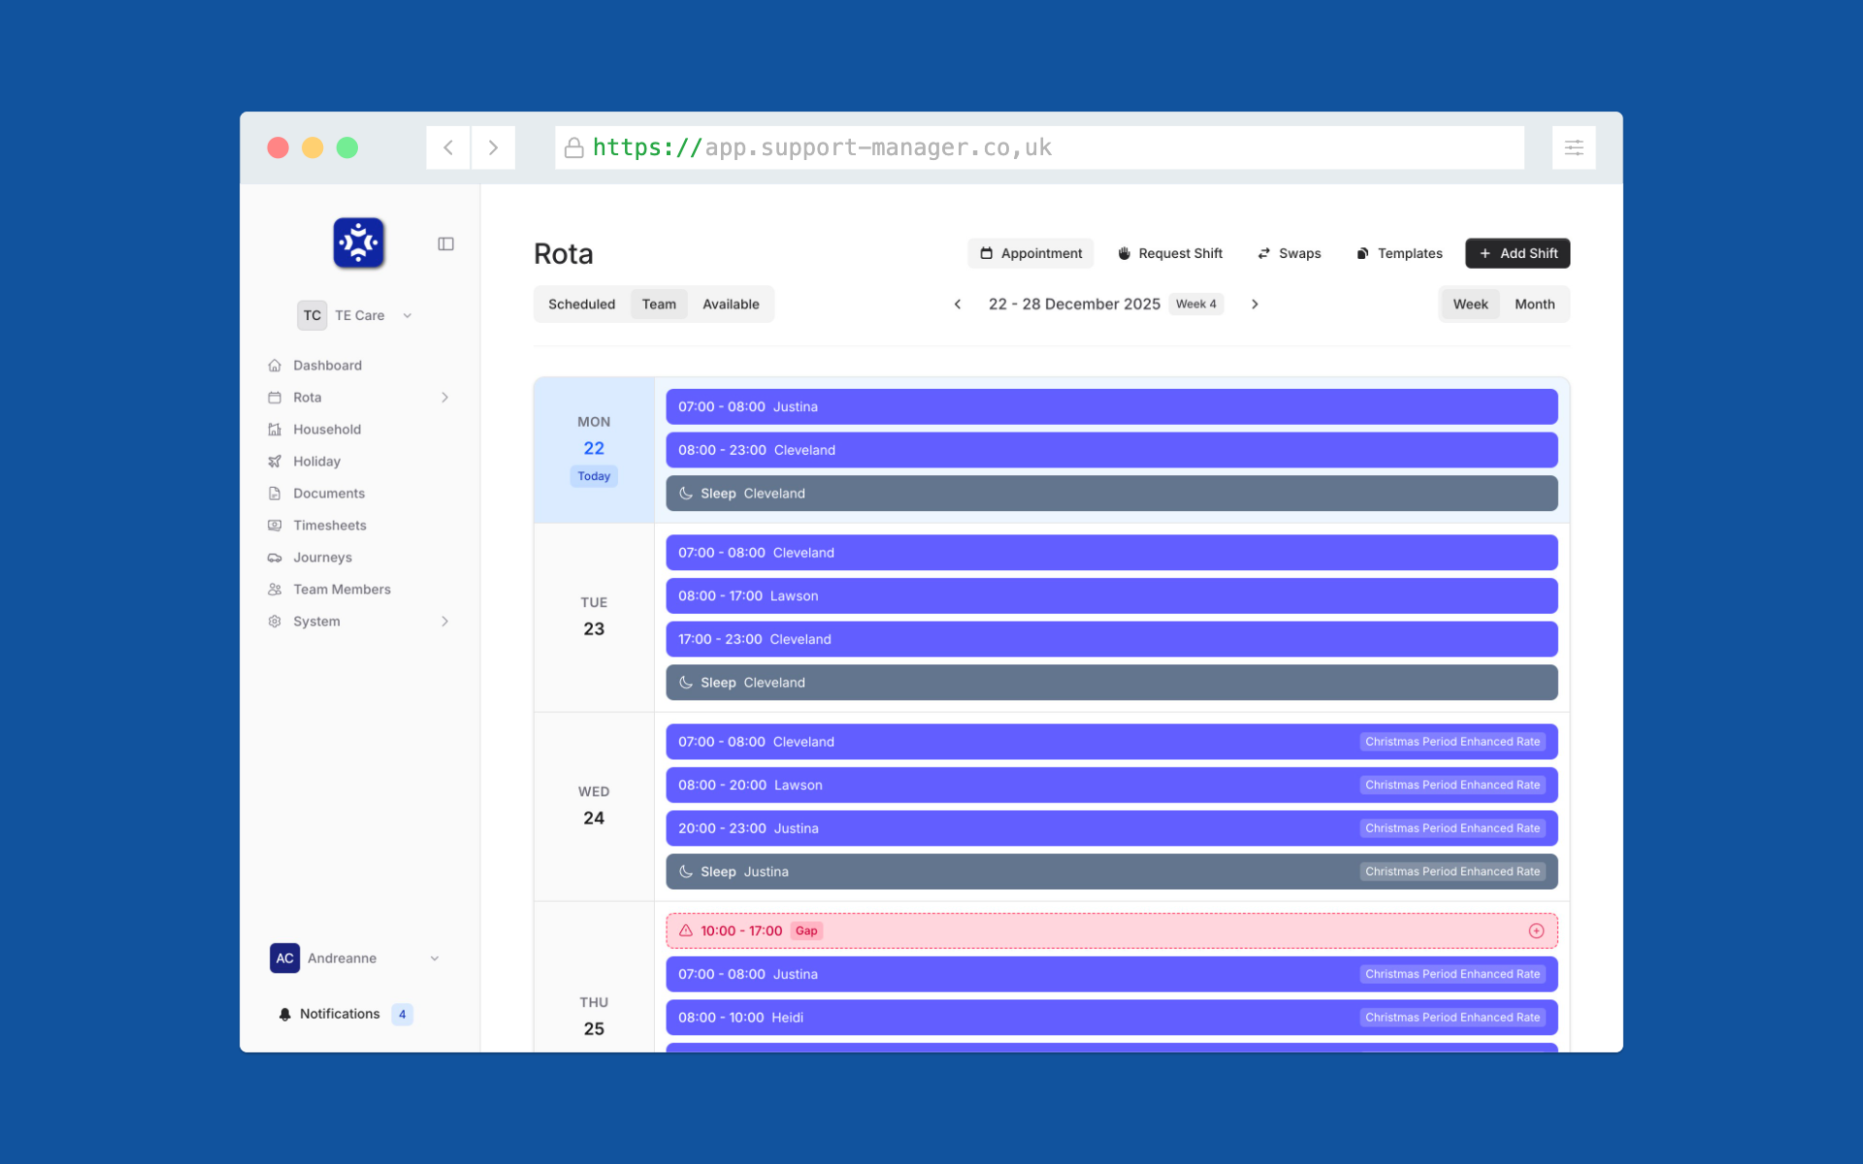Click the Documents page icon

pos(276,493)
